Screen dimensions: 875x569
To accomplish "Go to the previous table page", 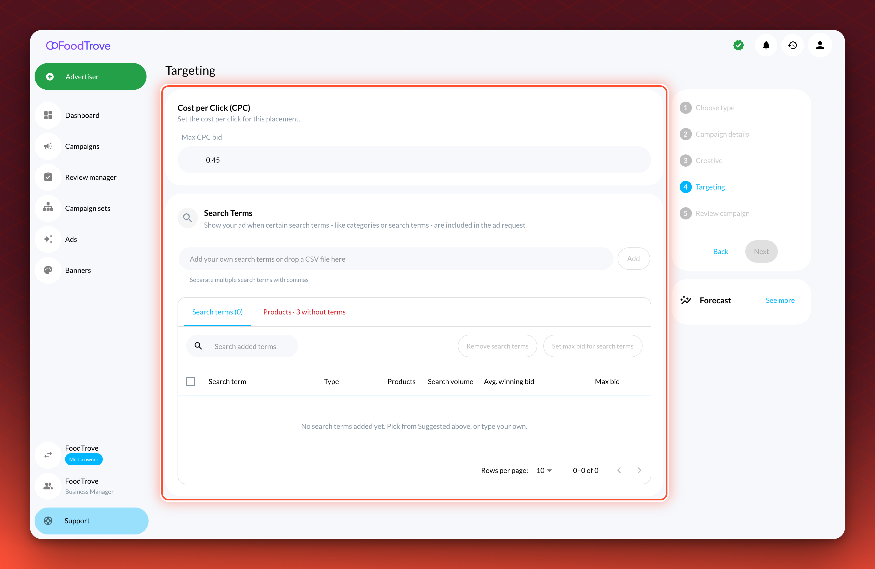I will point(619,470).
